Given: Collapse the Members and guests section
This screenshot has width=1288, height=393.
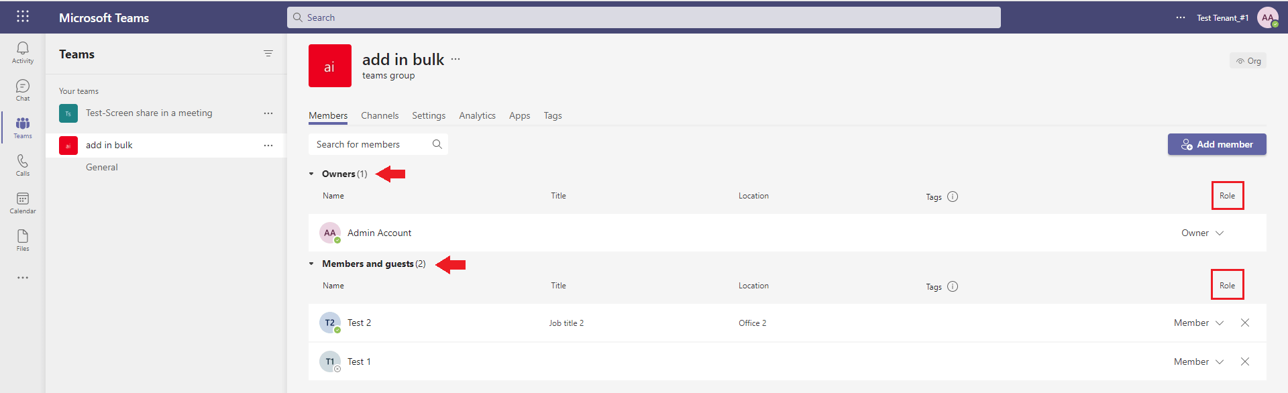Looking at the screenshot, I should coord(311,264).
